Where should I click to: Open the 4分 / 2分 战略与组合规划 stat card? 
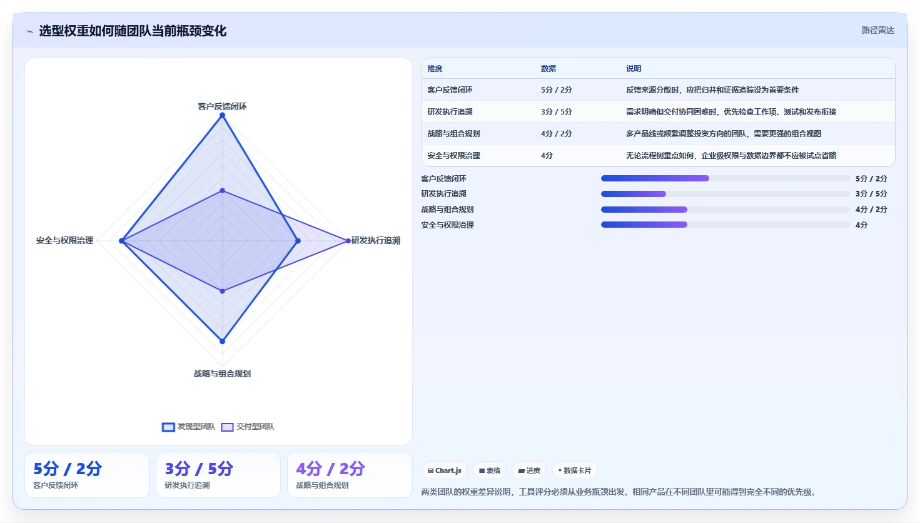pos(350,475)
